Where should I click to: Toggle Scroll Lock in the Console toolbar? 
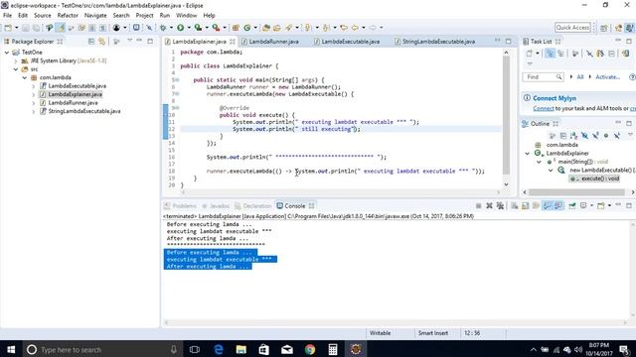(526, 206)
